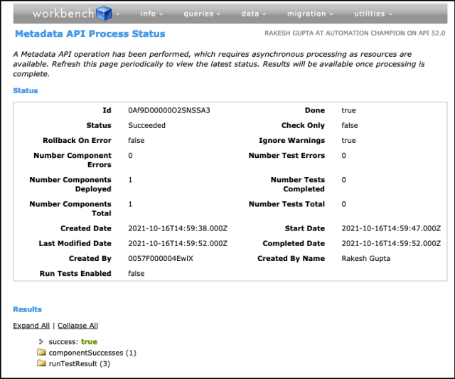Click the Created By value 0057F000004EwlX
This screenshot has height=379, width=455.
point(161,259)
